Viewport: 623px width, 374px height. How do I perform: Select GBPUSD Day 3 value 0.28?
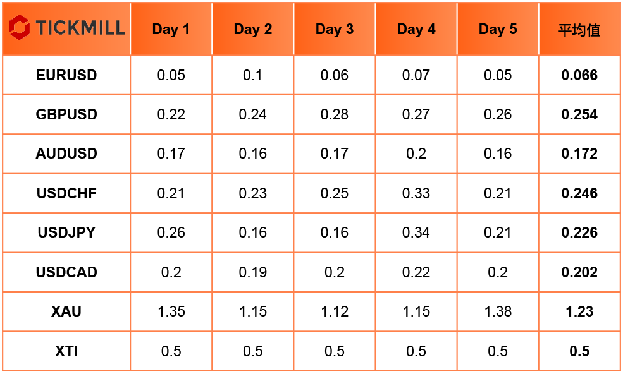pos(334,114)
